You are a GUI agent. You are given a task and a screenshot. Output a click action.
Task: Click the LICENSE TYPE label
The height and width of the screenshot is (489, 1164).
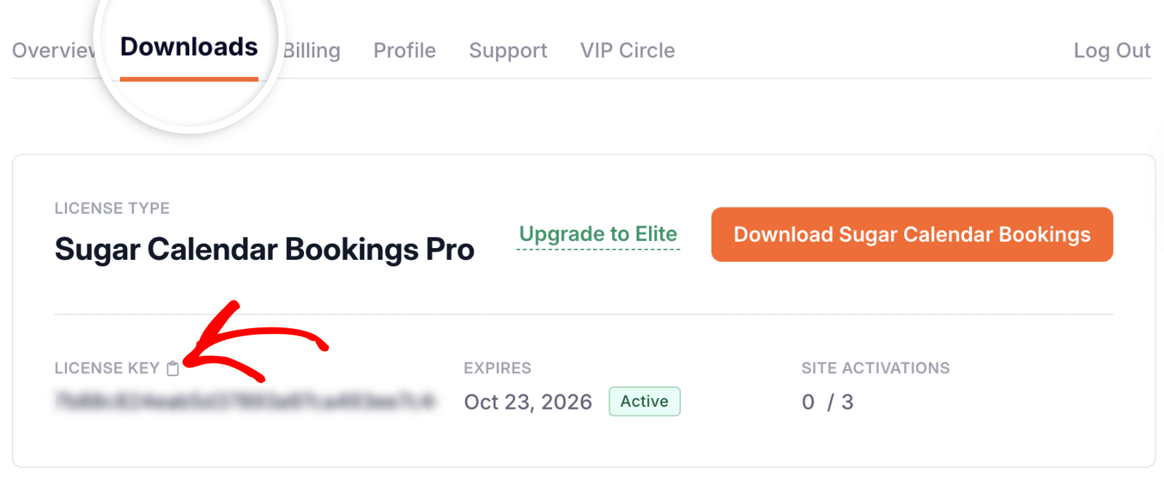(x=111, y=208)
